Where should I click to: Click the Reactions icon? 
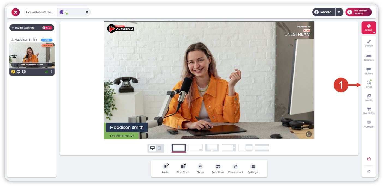click(218, 168)
